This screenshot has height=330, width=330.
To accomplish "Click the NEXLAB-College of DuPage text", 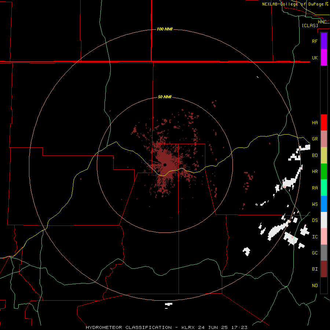I will pyautogui.click(x=293, y=4).
